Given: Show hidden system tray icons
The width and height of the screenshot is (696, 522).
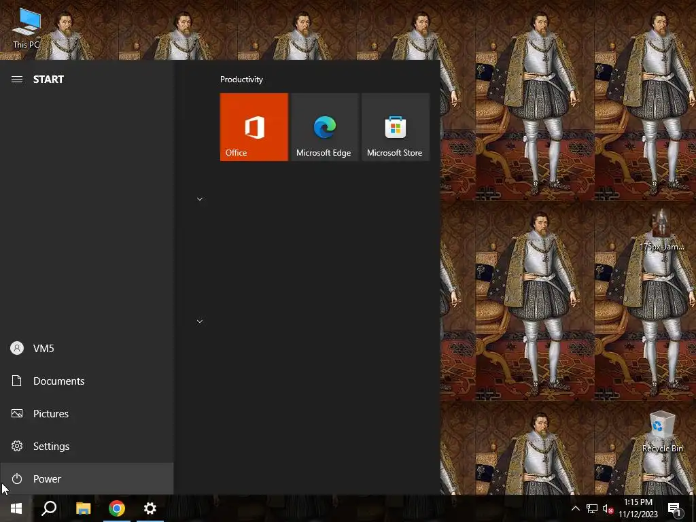Looking at the screenshot, I should [575, 508].
